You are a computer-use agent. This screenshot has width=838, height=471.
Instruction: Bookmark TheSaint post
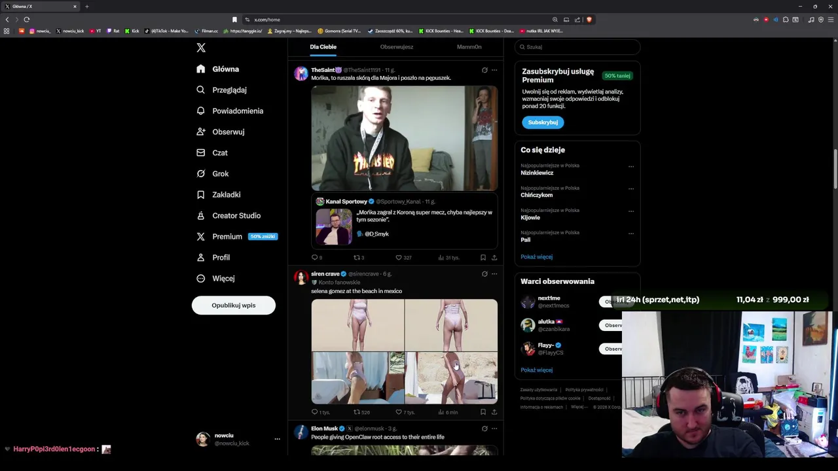pyautogui.click(x=483, y=258)
